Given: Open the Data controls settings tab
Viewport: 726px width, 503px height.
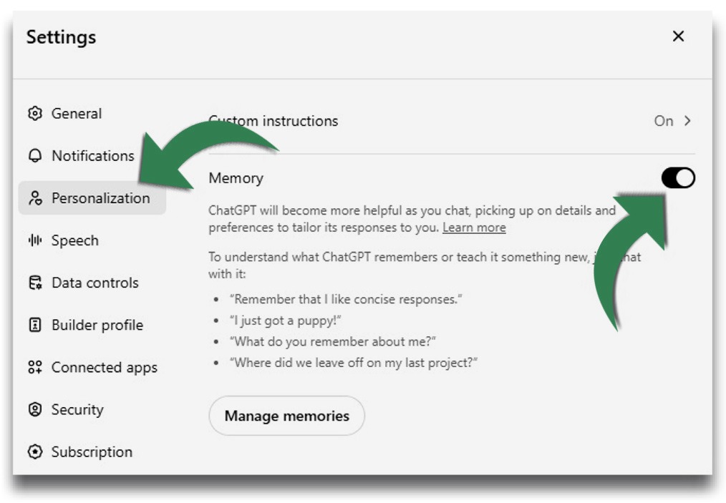Looking at the screenshot, I should point(95,283).
